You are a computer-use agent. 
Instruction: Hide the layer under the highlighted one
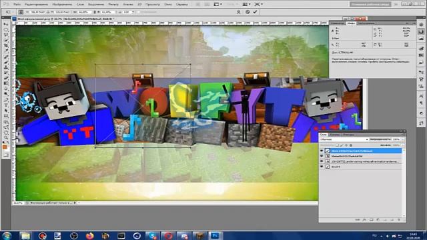322,156
